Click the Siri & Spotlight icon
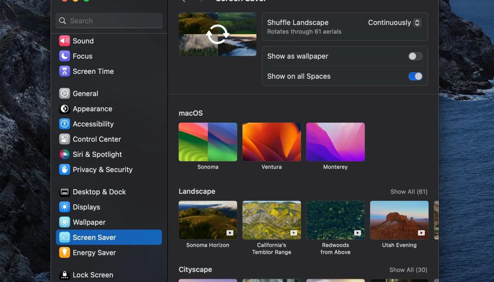 [65, 154]
